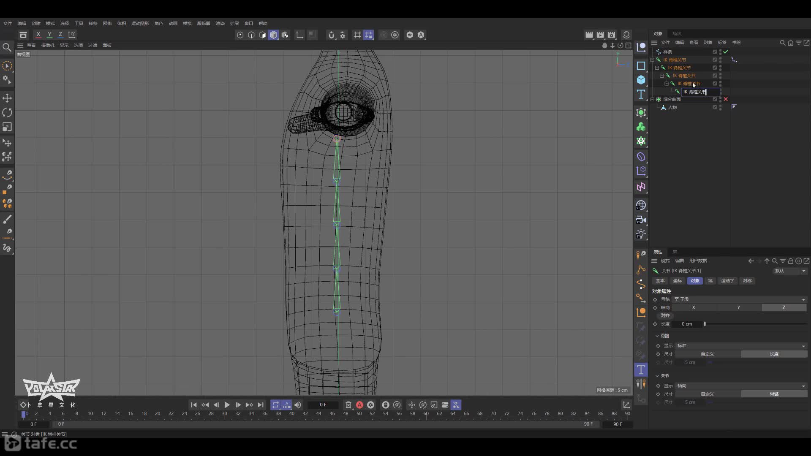This screenshot has width=811, height=456.
Task: Click the points mode icon
Action: (x=240, y=35)
